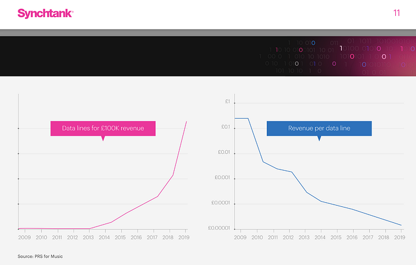
Task: Click the page number 11
Action: (x=396, y=13)
